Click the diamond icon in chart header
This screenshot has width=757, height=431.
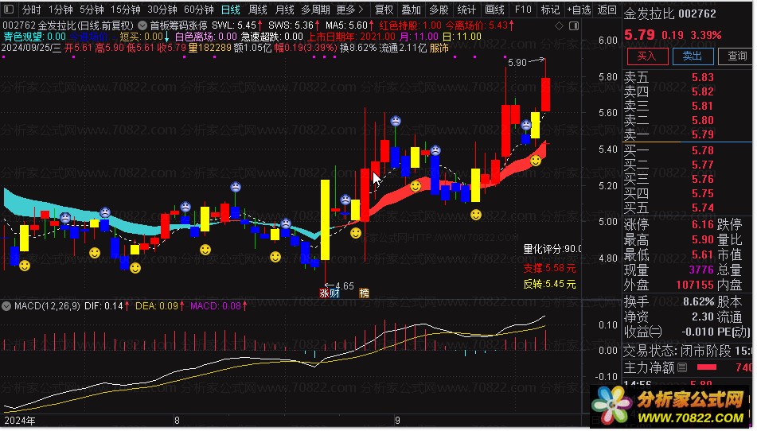click(x=559, y=25)
